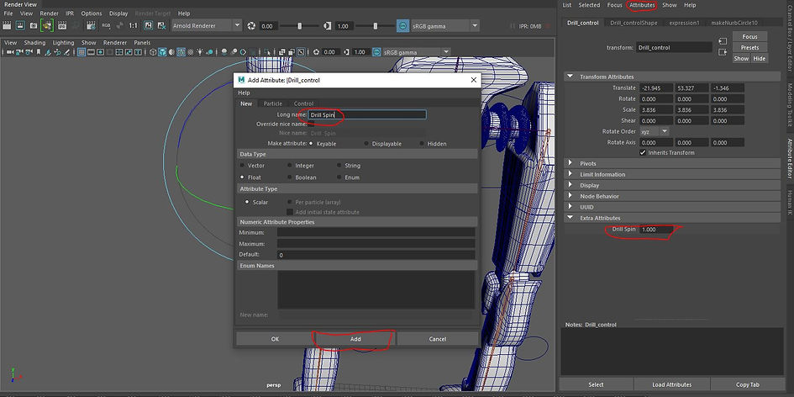Click the keep image icon in Render View
Screen dimensions: 794x397
149,25
